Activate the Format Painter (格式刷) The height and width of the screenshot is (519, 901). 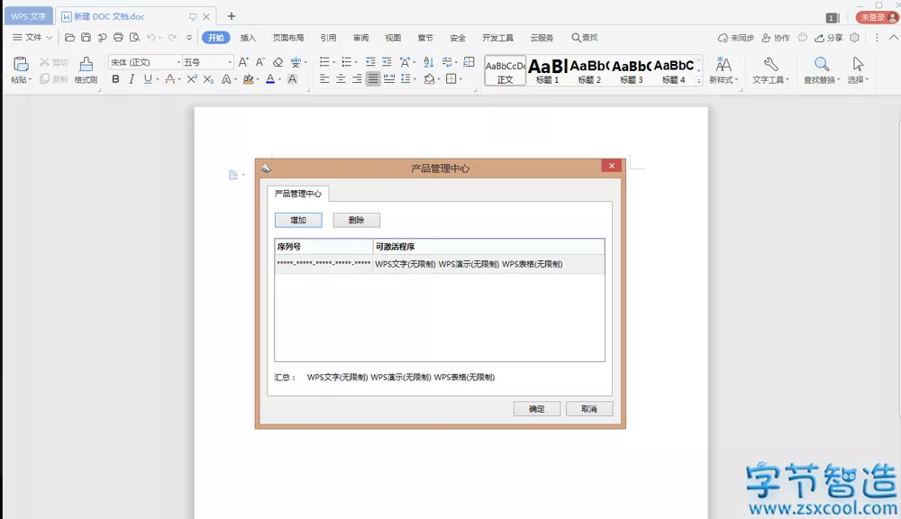pos(86,70)
